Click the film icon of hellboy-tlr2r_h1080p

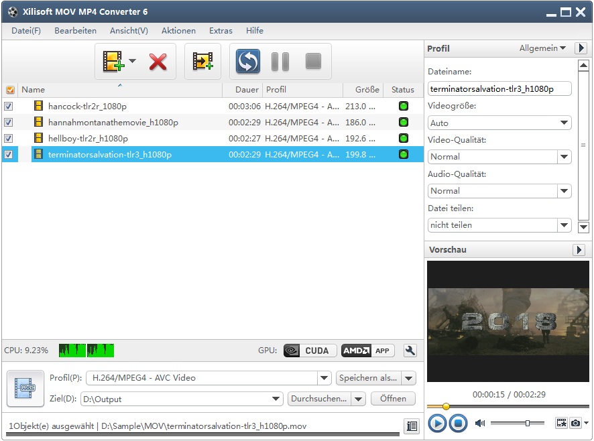pos(38,138)
